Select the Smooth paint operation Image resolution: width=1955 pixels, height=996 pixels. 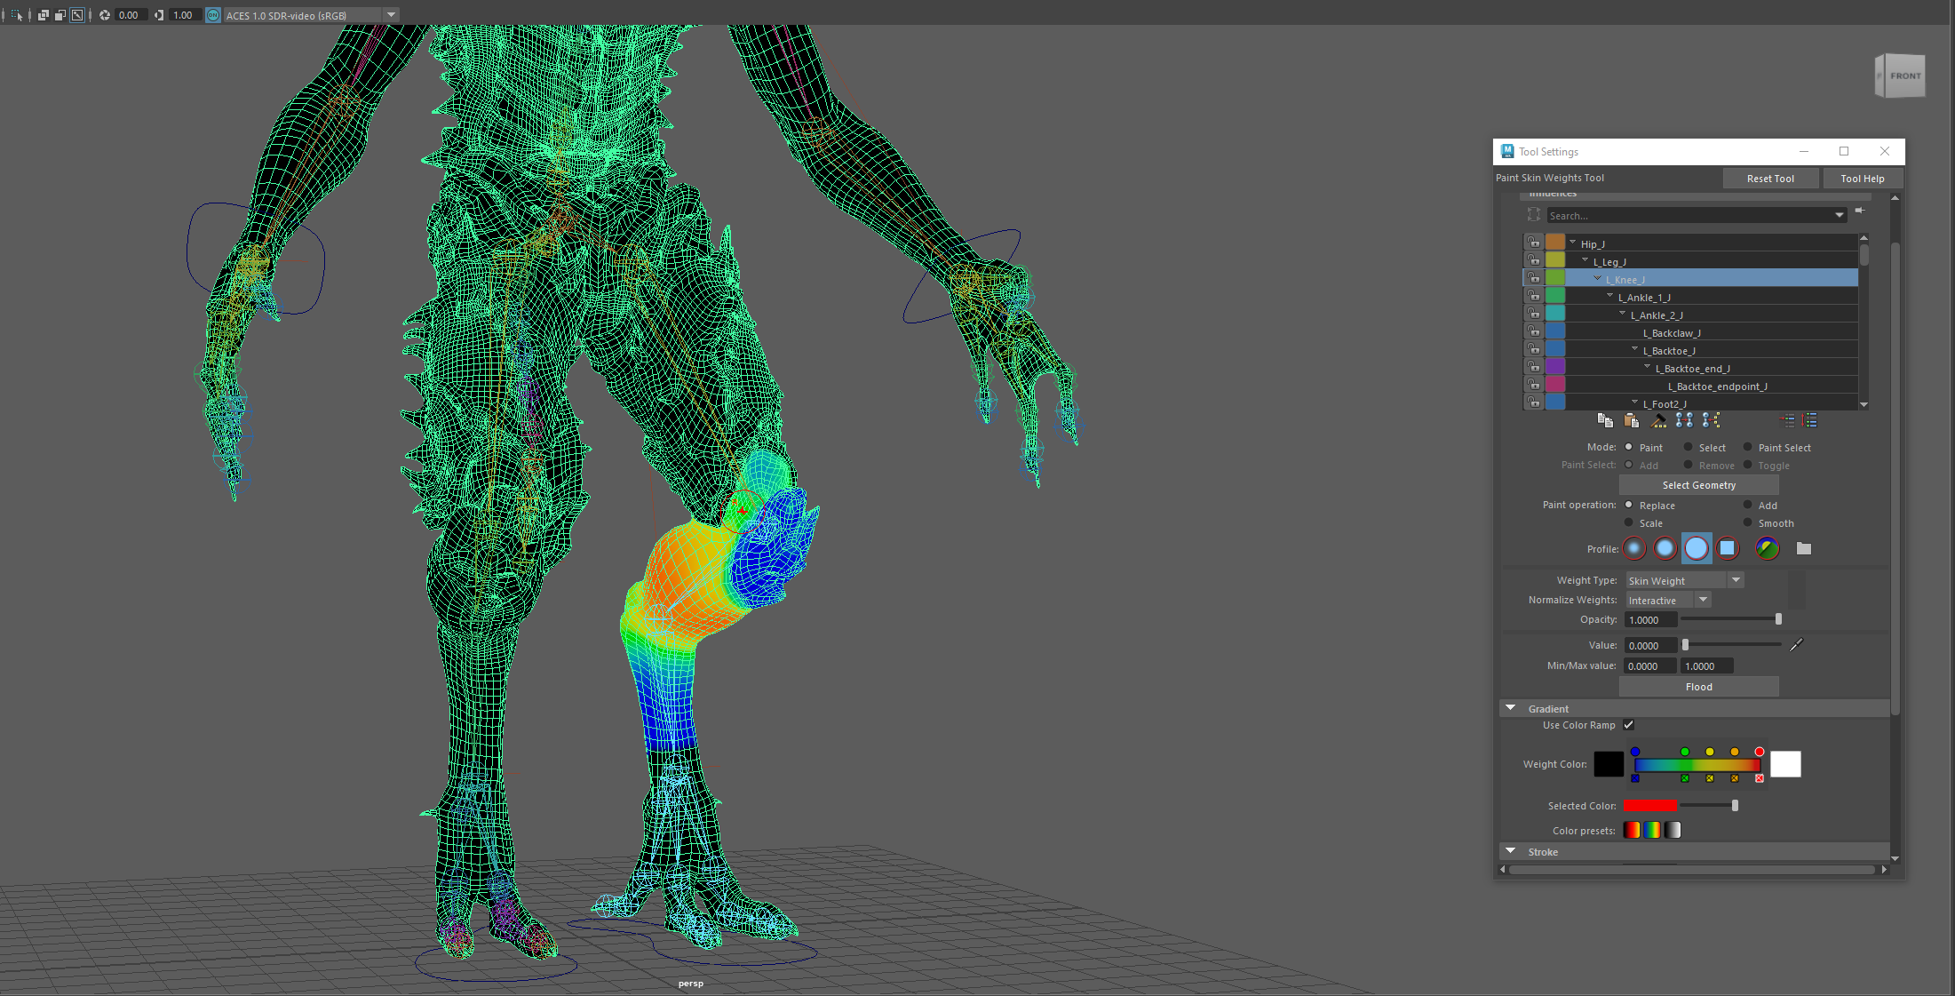click(1747, 522)
